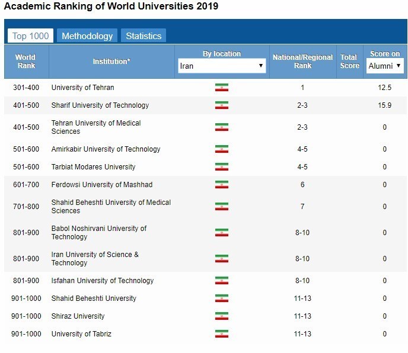
Task: Click the flag beside Shiraz University
Action: (x=221, y=316)
